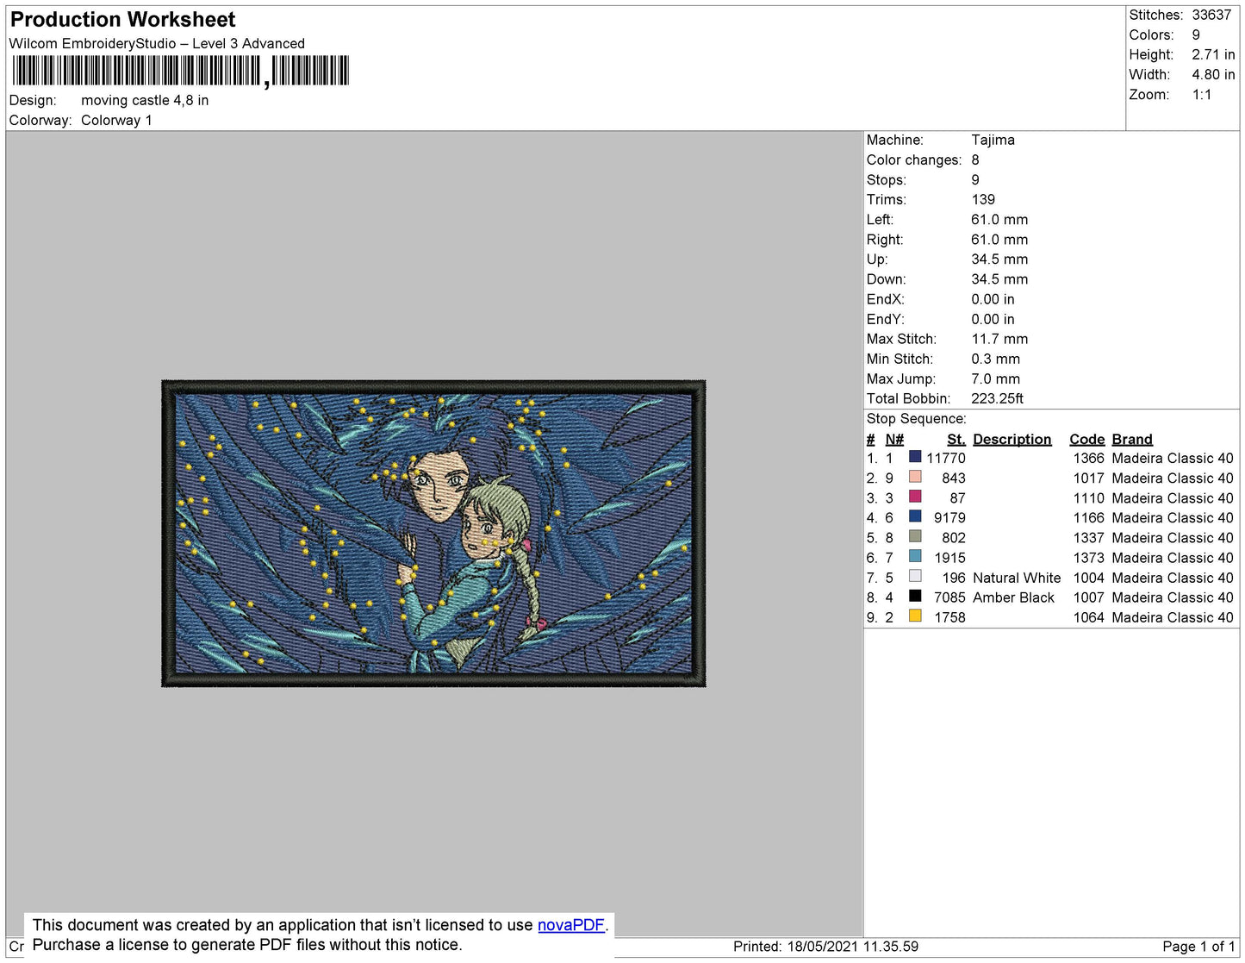Click the Total Bobbin value '223.25ft'

997,398
